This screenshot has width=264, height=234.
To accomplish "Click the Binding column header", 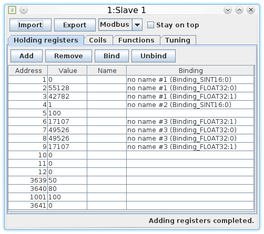I will [x=190, y=71].
